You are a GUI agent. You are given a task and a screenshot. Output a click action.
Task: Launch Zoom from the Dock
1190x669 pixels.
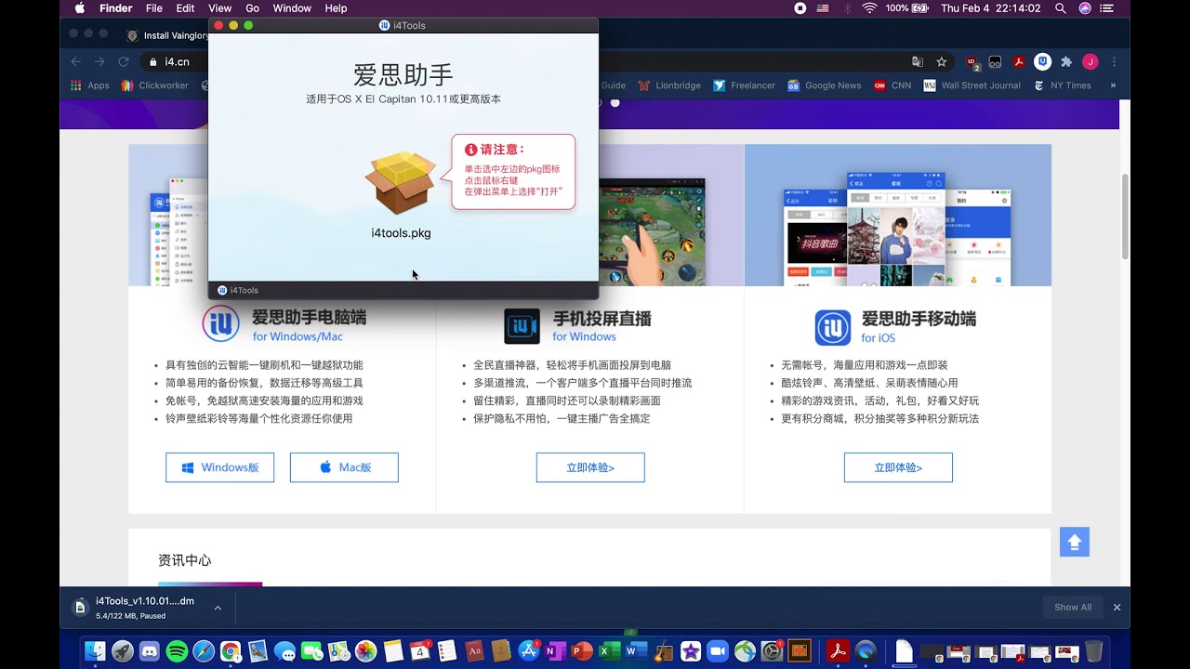pos(718,651)
